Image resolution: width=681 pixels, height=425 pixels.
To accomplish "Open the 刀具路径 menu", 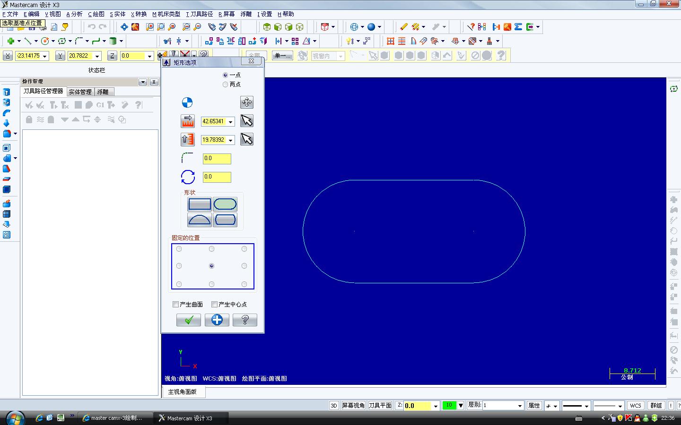I will [200, 14].
